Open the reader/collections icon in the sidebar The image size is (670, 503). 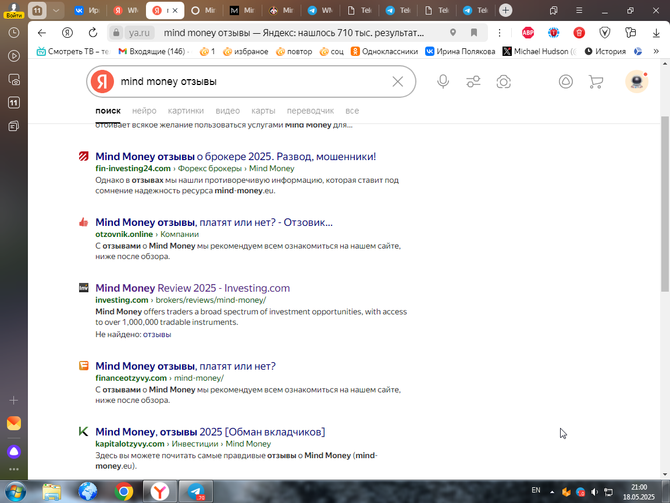[x=14, y=126]
